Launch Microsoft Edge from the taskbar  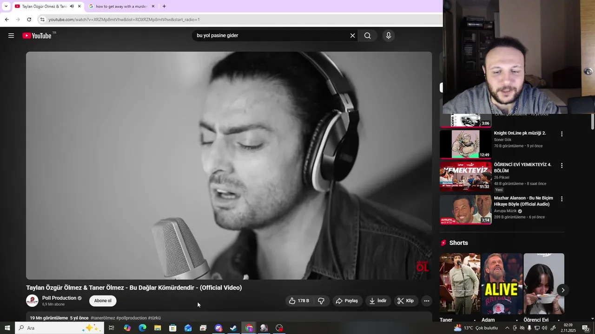142,328
